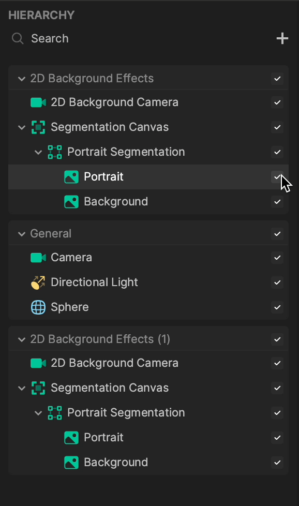Screen dimensions: 299x506
Task: Select the 2D Background Effects (1) group
Action: pyautogui.click(x=92, y=339)
